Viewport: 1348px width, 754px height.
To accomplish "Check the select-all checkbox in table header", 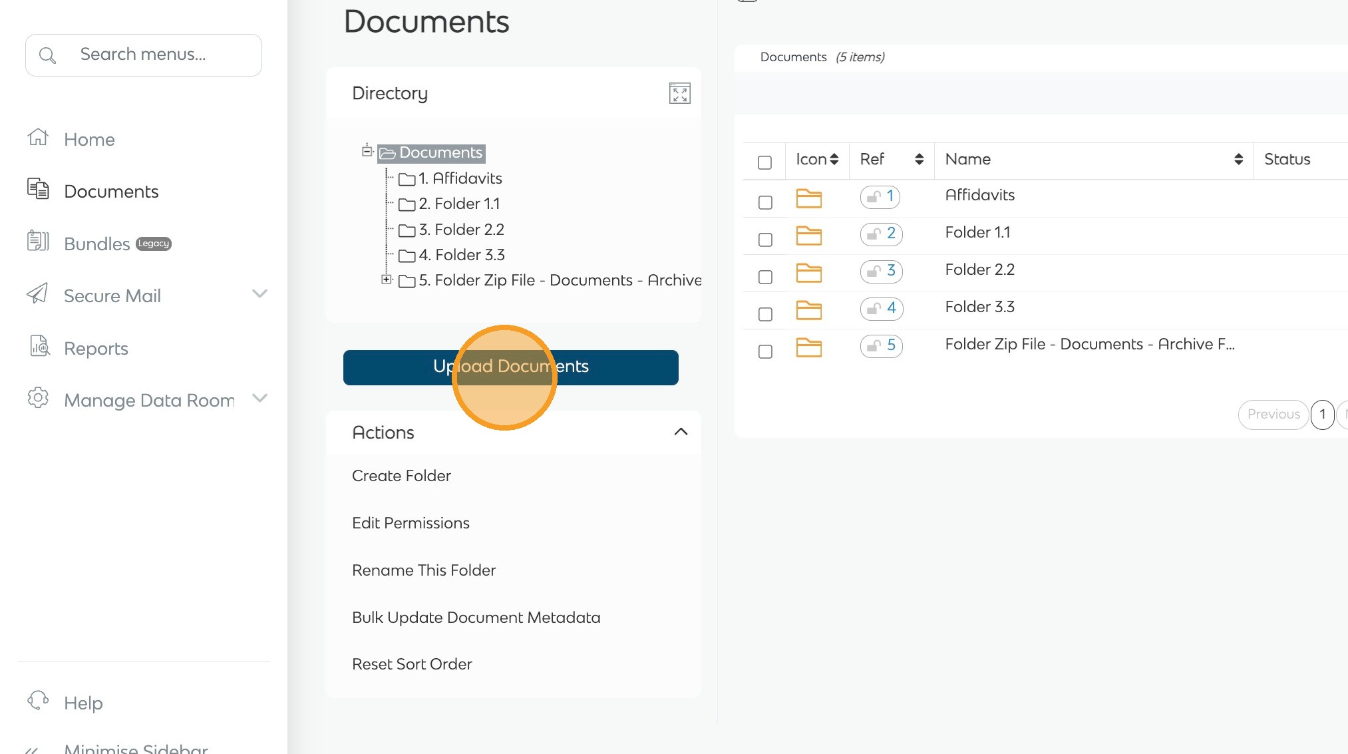I will 764,162.
